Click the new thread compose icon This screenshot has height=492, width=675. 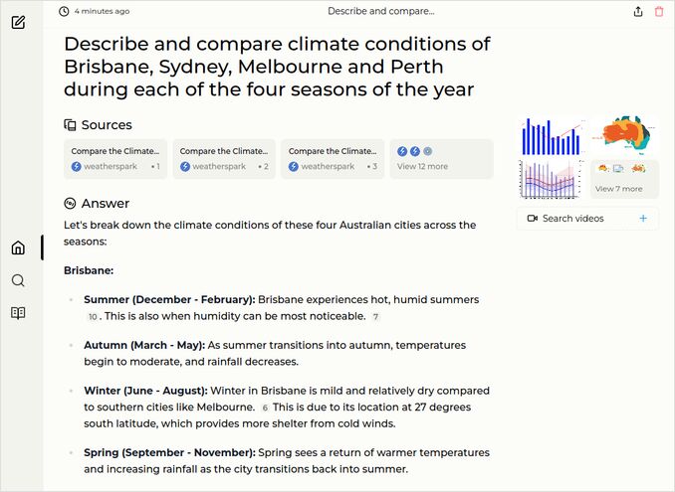tap(18, 22)
